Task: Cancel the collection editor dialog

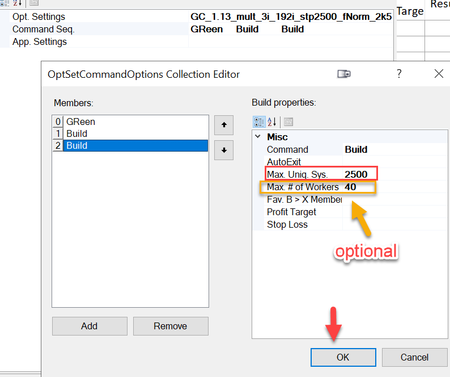Action: point(414,357)
